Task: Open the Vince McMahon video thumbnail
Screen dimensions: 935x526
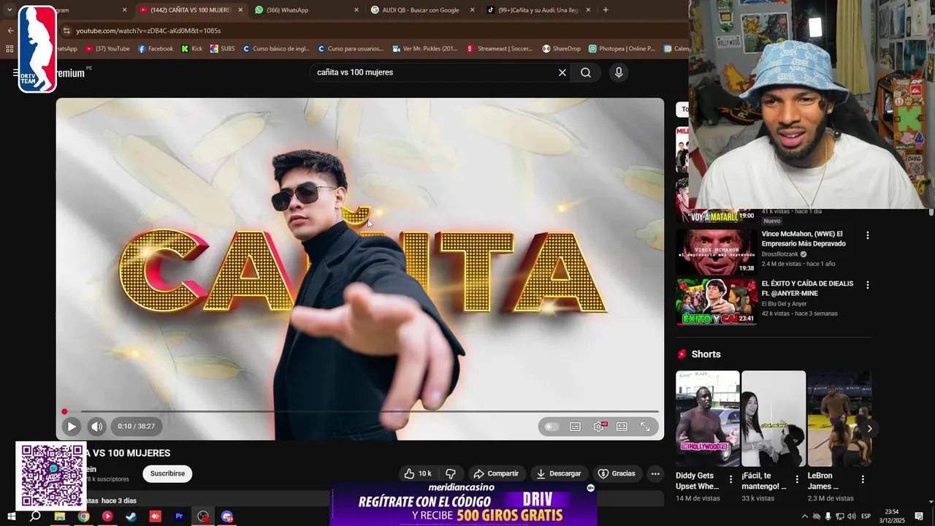Action: [x=716, y=252]
